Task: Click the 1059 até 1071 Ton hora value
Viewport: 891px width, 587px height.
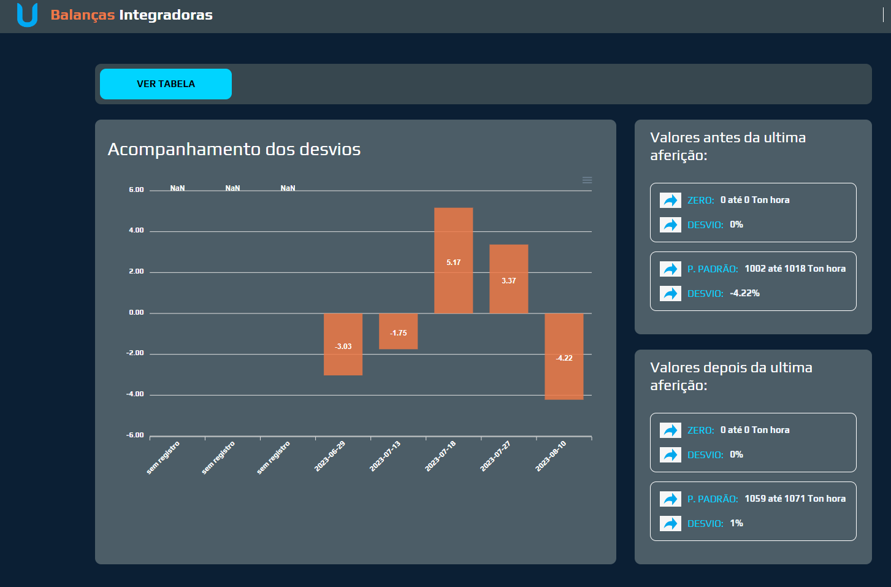Action: [x=795, y=499]
